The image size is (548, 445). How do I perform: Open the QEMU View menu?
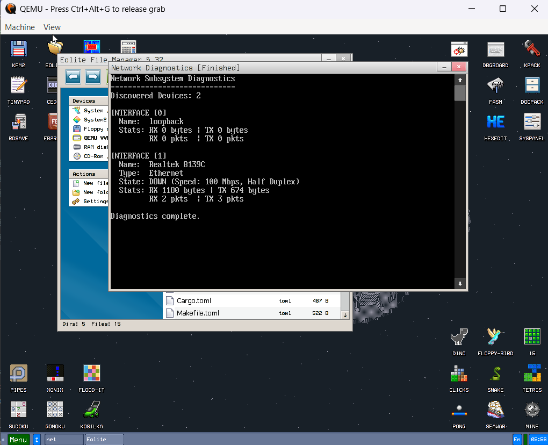[52, 27]
